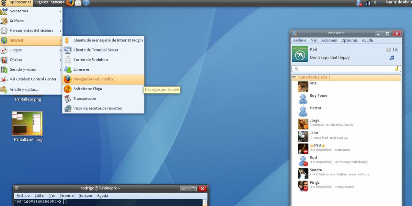The image size is (412, 206).
Task: Click the Firefox icon in Internet submenu
Action: [68, 79]
